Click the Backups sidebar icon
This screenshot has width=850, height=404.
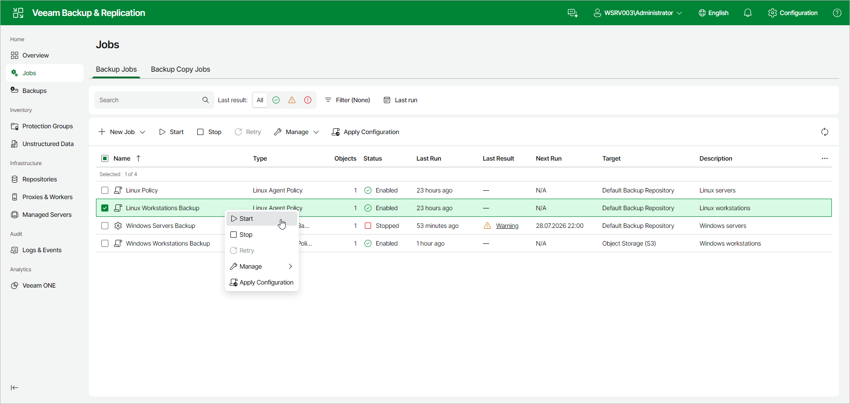[x=15, y=90]
